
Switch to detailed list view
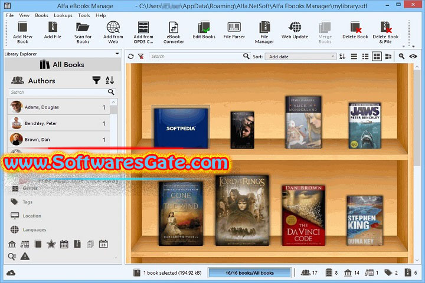tap(365, 57)
